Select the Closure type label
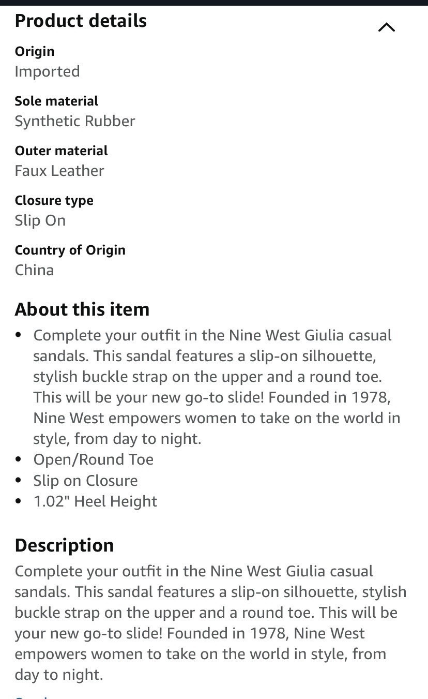The image size is (428, 699). [54, 200]
